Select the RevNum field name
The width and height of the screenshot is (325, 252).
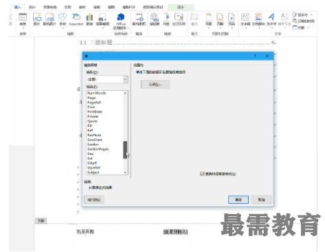tap(94, 135)
